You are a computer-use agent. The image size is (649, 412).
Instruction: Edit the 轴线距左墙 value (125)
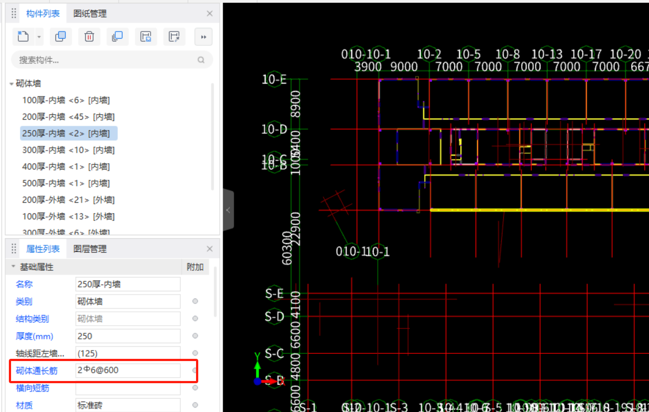tap(128, 353)
